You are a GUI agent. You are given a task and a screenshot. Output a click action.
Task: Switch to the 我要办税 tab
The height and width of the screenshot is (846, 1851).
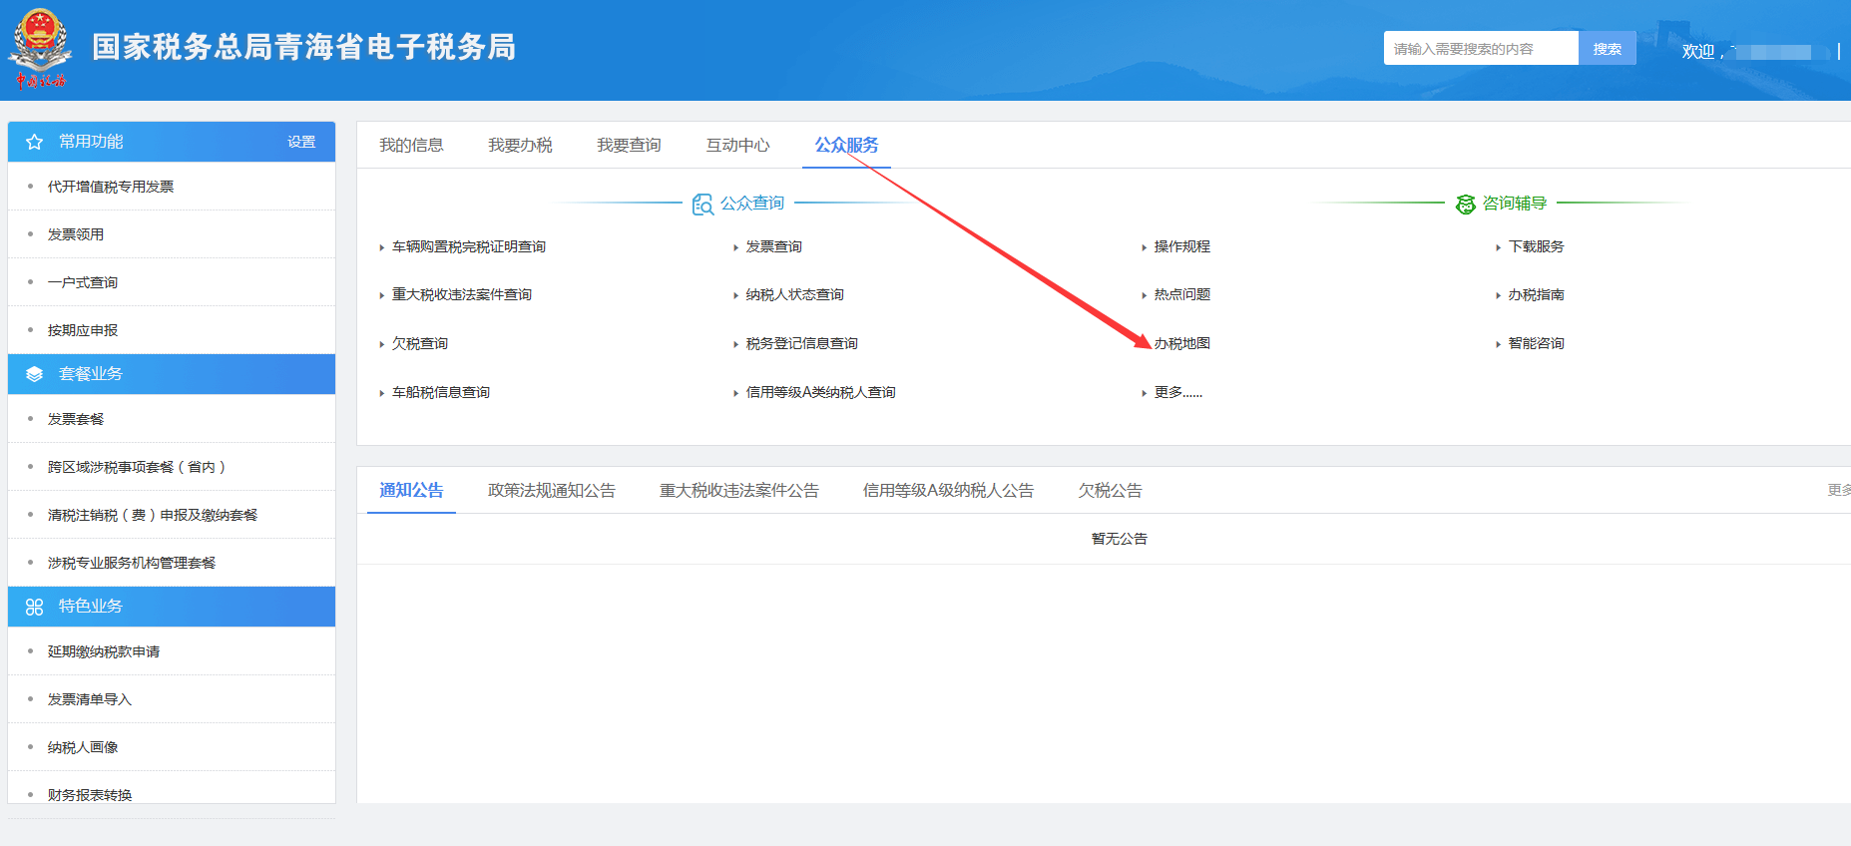tap(520, 145)
